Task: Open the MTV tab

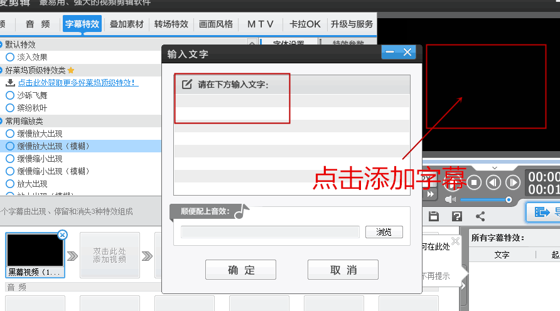Action: [x=261, y=24]
